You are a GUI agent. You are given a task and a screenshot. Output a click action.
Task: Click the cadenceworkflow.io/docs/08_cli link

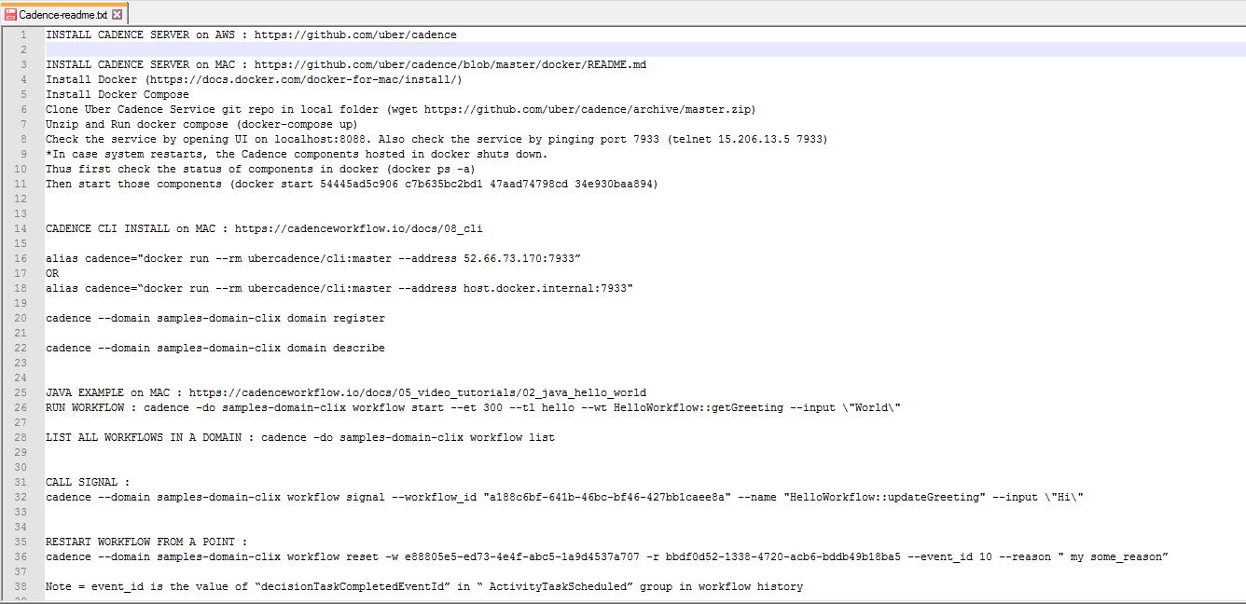(359, 228)
